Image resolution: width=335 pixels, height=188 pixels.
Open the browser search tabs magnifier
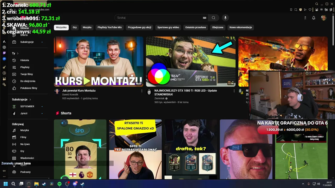point(317,4)
